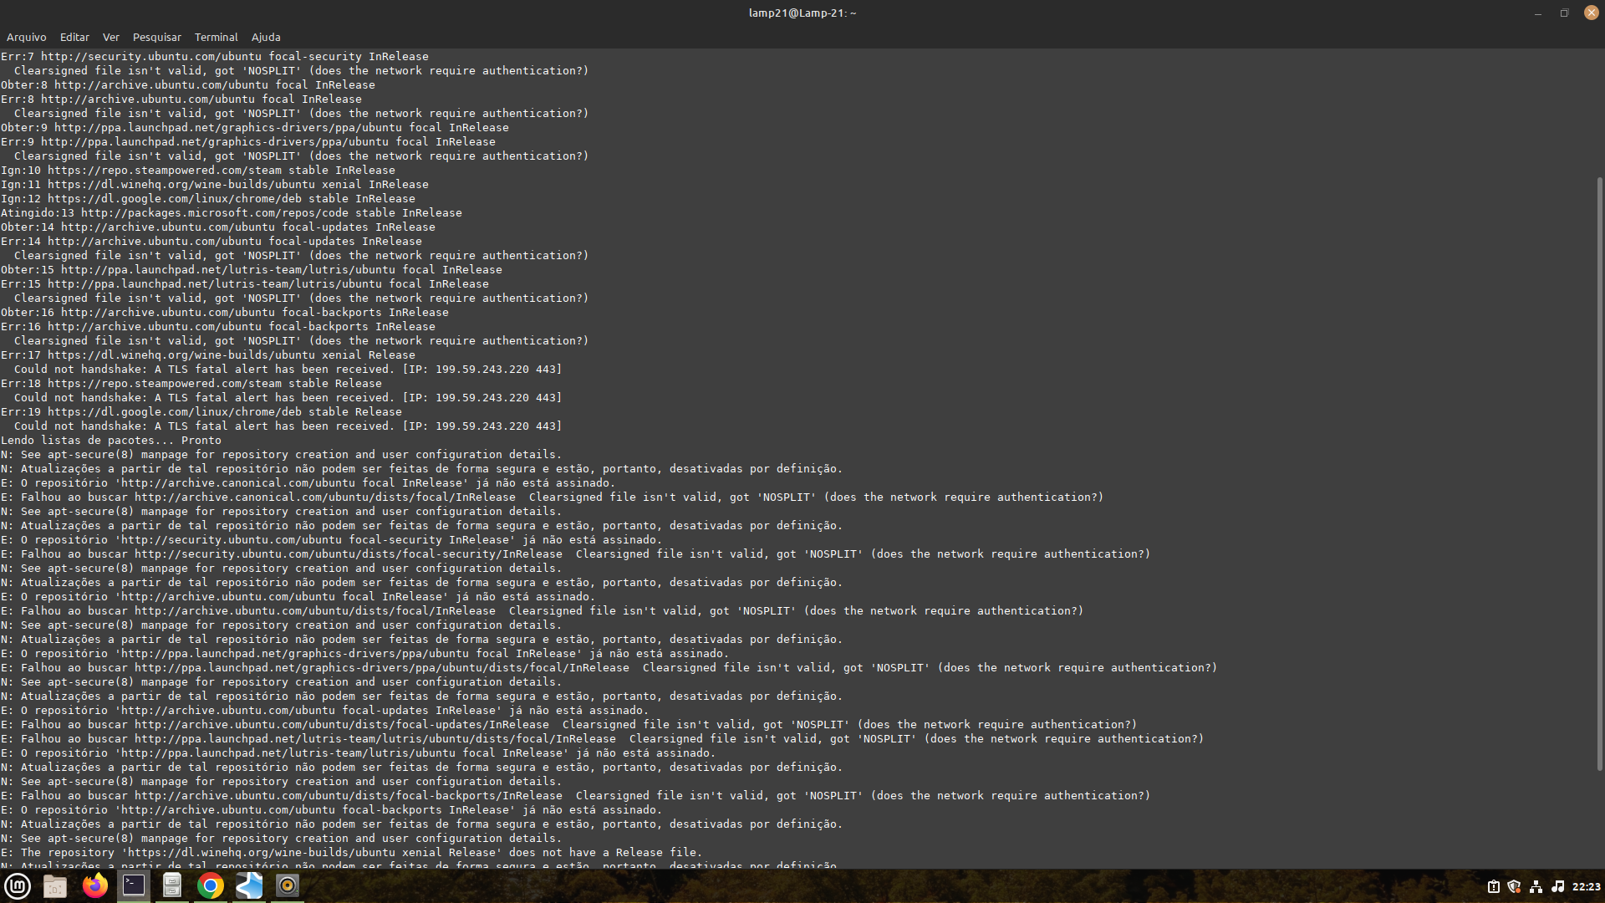Show desktop via the folder panel icon
Screen dimensions: 1605x903
[x=55, y=886]
